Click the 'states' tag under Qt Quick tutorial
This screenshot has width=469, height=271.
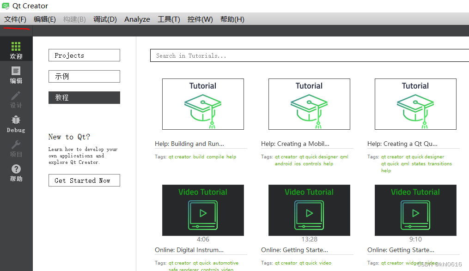point(419,164)
